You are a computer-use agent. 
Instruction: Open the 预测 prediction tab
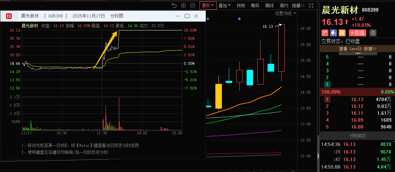tap(241, 5)
